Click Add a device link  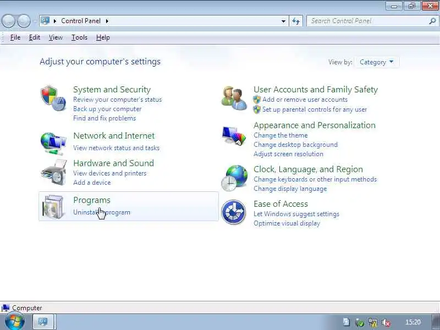(x=92, y=183)
